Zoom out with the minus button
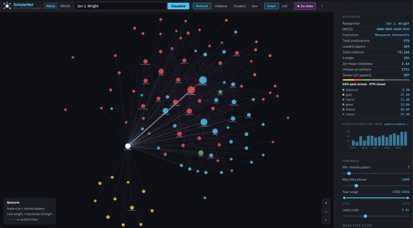The image size is (413, 228). pyautogui.click(x=326, y=212)
